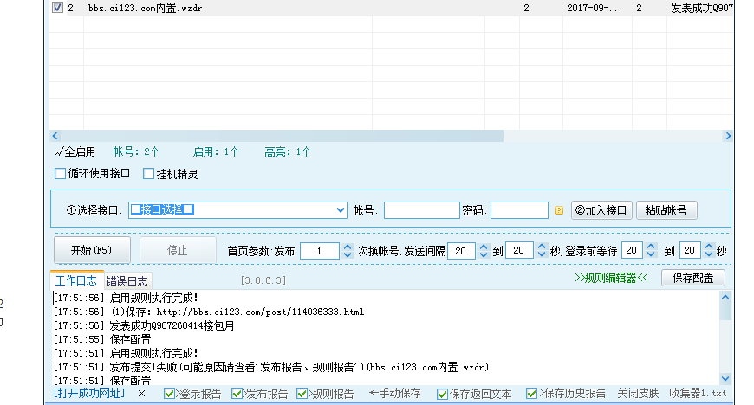
Task: Click the 粘贴帐号 button
Action: click(666, 210)
